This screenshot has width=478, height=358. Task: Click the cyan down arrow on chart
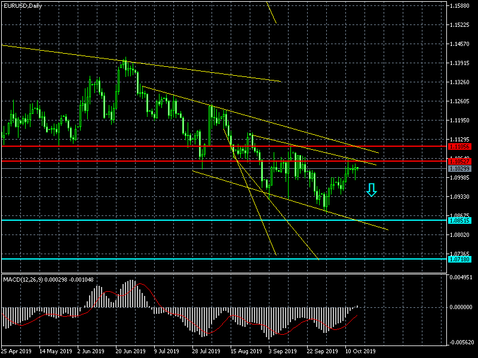click(x=371, y=190)
